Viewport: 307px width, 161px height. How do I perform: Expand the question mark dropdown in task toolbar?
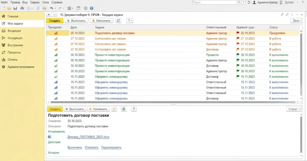tap(129, 21)
